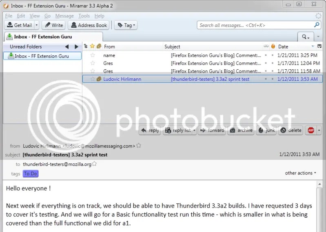Screen dimensions: 326x232
Task: Open the column picker icon
Action: 319,46
